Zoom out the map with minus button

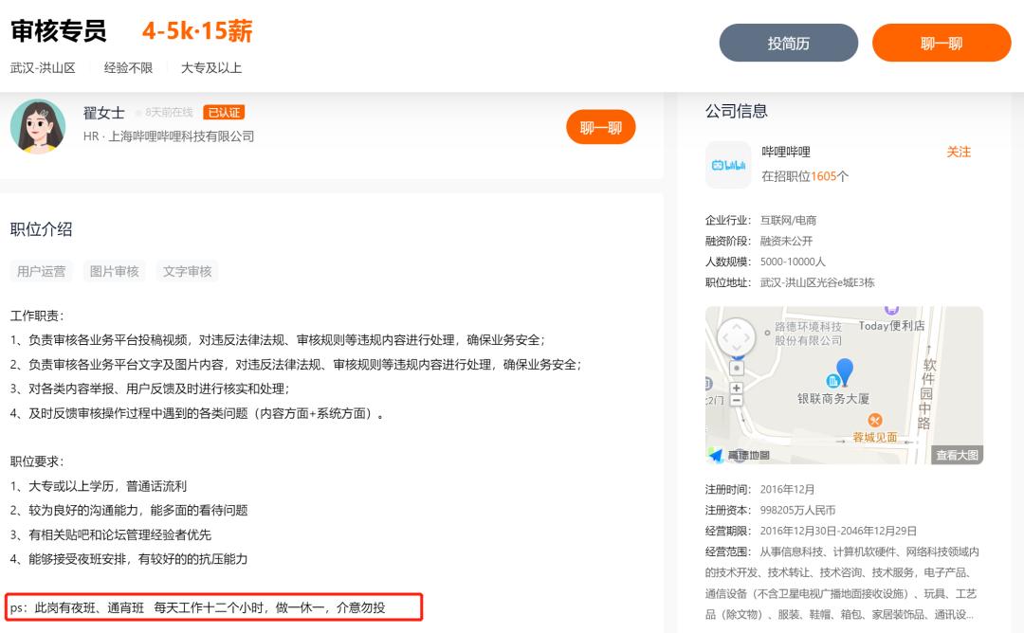coord(736,400)
